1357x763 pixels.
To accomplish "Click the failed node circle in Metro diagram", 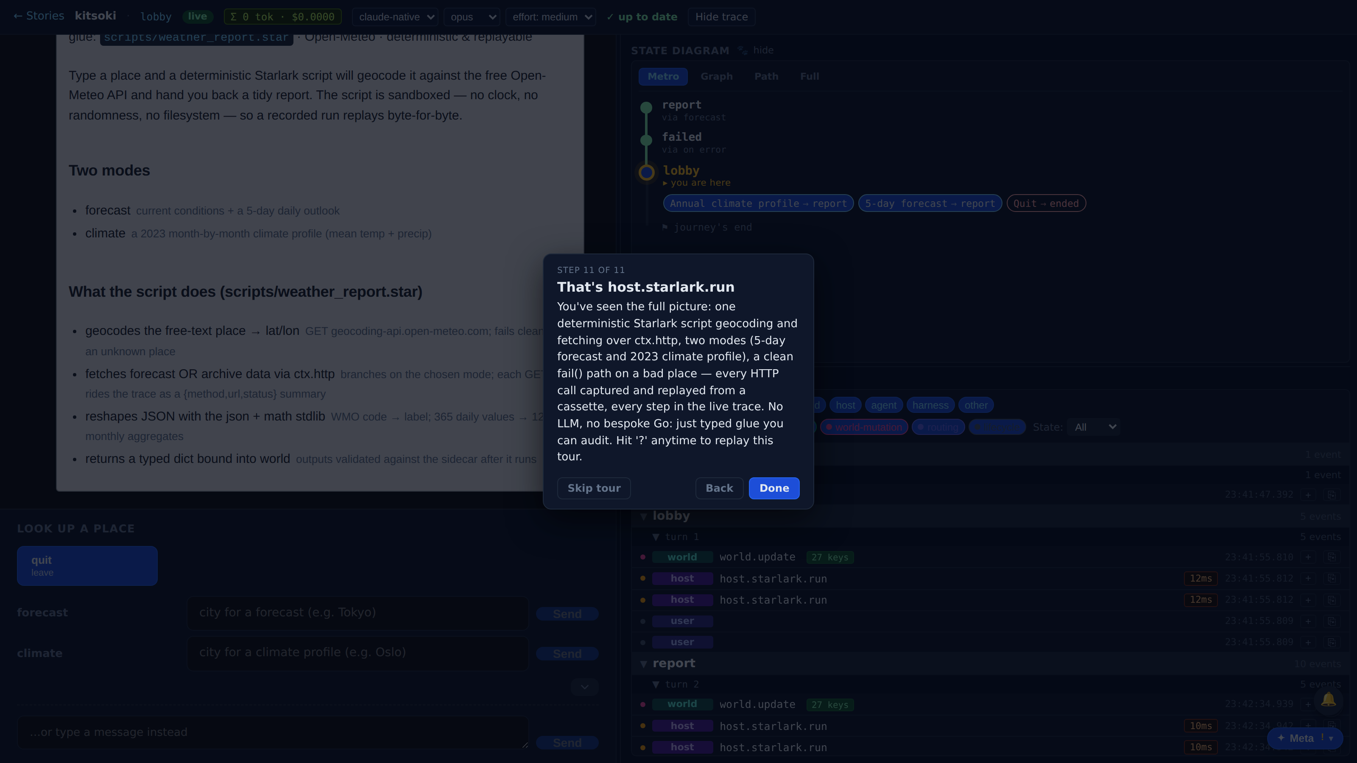I will tap(646, 140).
